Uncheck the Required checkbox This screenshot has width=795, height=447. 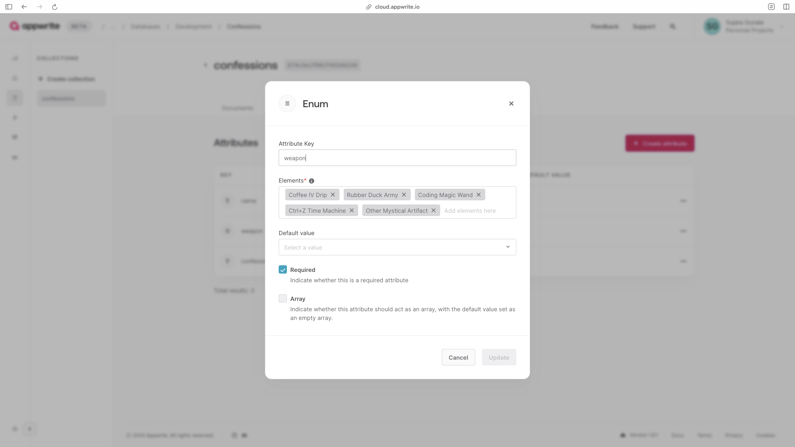283,270
